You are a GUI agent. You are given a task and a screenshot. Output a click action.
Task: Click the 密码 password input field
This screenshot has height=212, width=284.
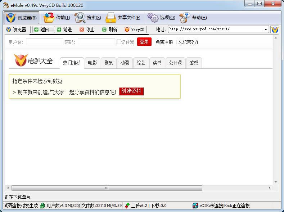click(96, 42)
